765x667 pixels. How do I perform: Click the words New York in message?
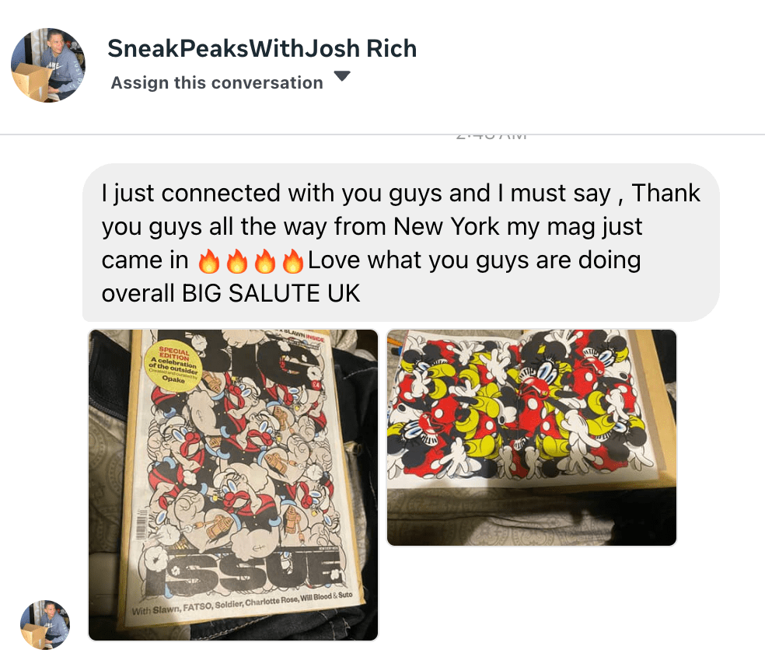(446, 227)
